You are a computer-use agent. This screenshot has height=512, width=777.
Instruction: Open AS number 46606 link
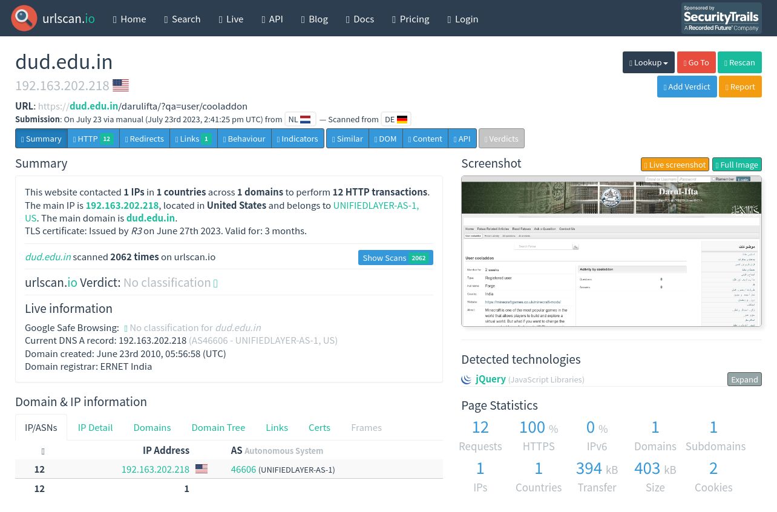coord(243,469)
